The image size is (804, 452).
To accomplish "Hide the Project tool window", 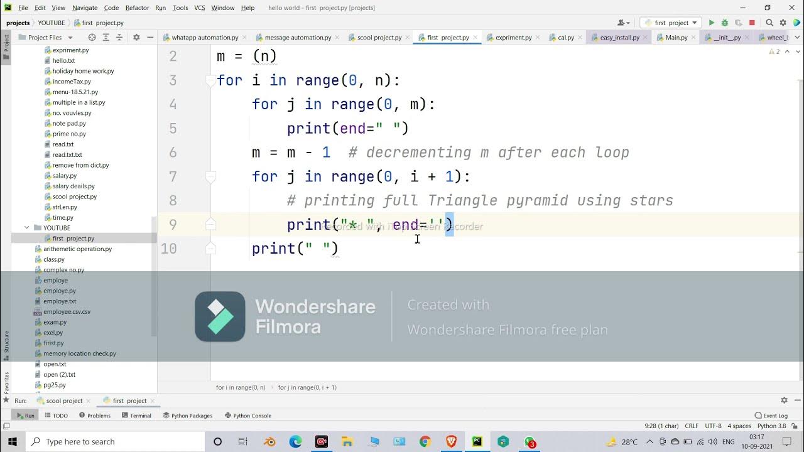I will point(149,38).
